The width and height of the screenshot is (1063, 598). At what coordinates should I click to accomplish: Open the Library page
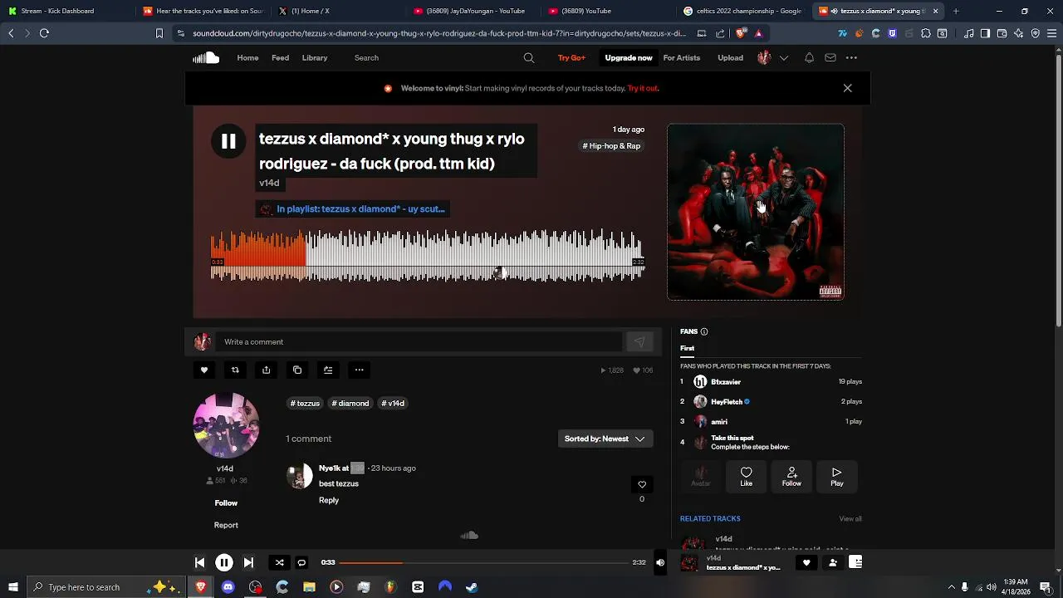point(315,57)
